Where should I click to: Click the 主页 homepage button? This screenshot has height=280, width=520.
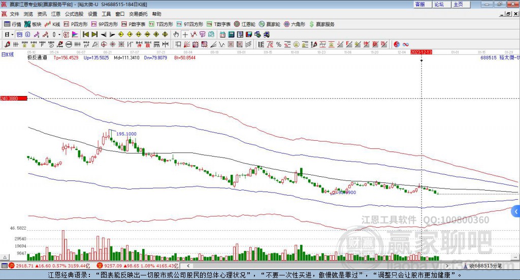click(458, 4)
